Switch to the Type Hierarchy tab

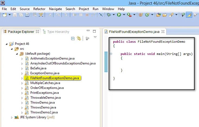coord(56,32)
